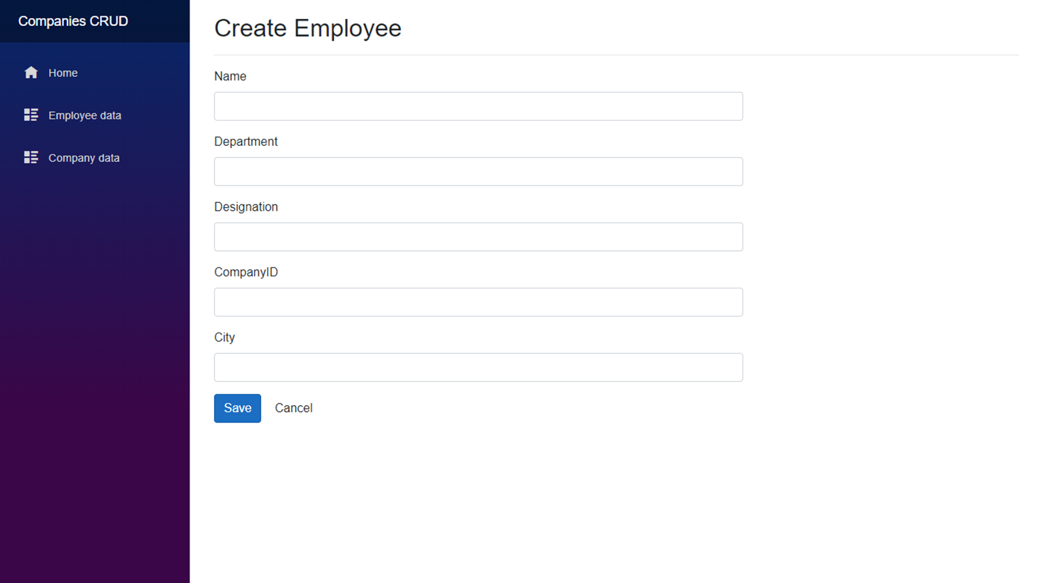The height and width of the screenshot is (583, 1037).
Task: Select the Company data list icon
Action: (31, 157)
